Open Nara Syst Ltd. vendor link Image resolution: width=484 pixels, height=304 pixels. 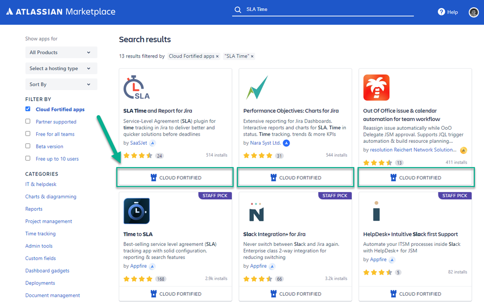tap(265, 143)
